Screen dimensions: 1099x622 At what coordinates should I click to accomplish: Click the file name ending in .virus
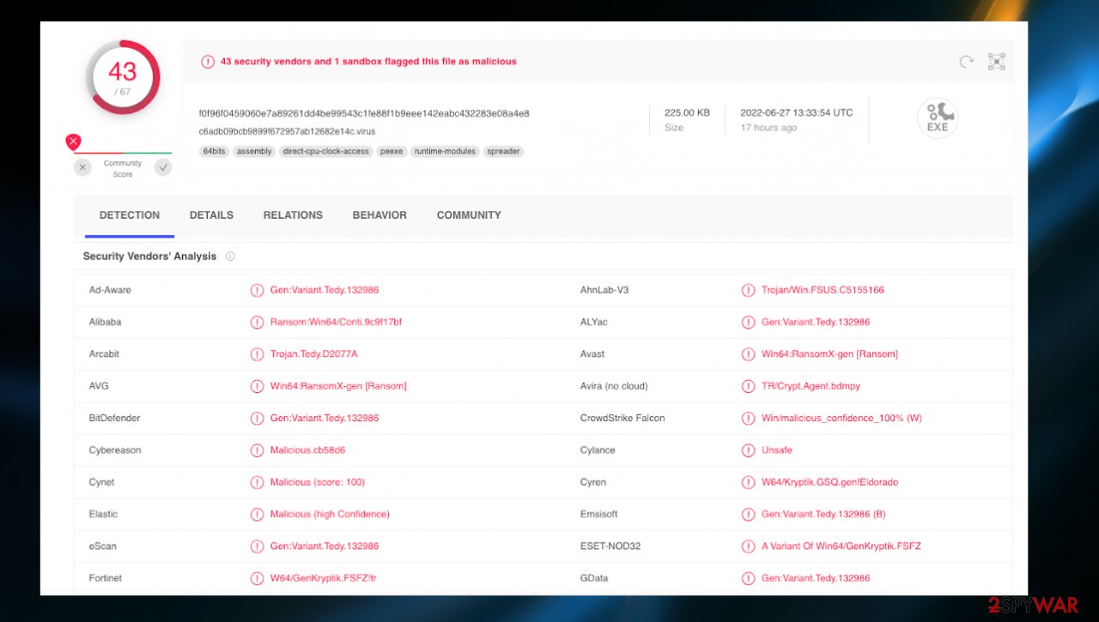click(x=287, y=132)
